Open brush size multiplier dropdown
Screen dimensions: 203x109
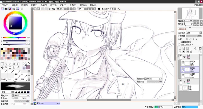pos(13,95)
